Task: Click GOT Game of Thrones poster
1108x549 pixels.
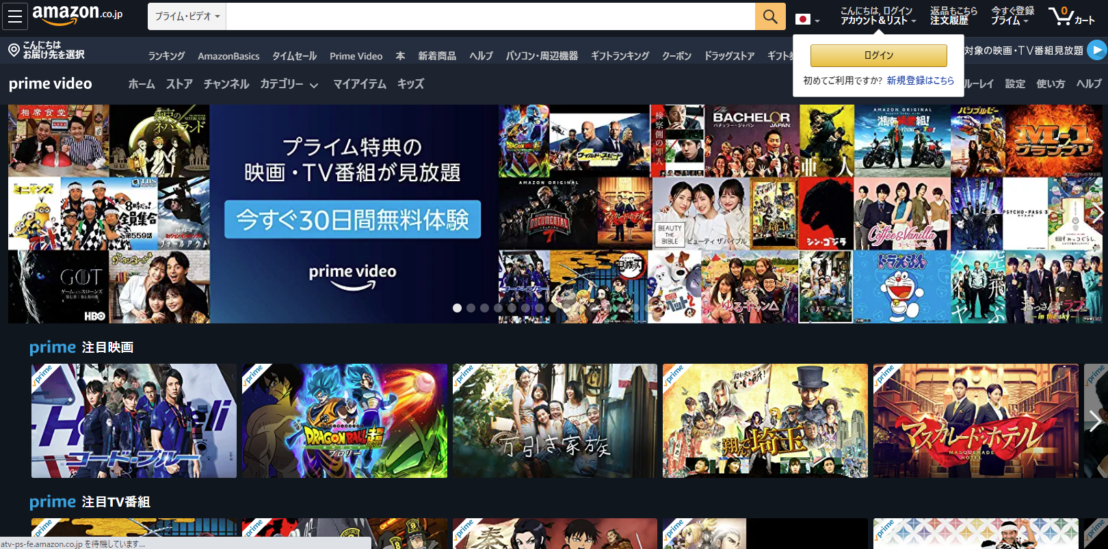Action: tap(58, 286)
